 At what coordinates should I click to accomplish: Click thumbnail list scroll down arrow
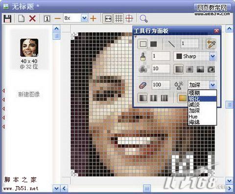[x=56, y=189]
